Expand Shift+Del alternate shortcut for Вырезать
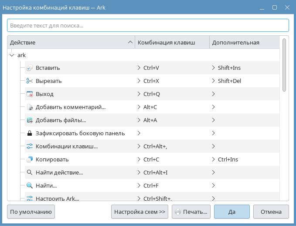296x226 pixels. (213, 81)
